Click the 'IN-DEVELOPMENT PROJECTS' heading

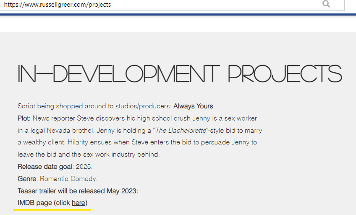pyautogui.click(x=180, y=74)
